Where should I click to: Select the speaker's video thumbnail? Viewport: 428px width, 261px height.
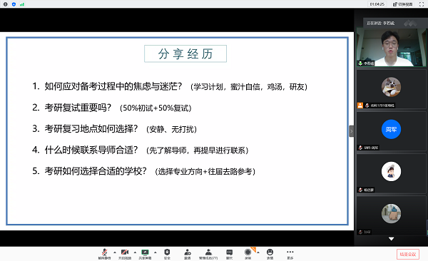point(391,47)
